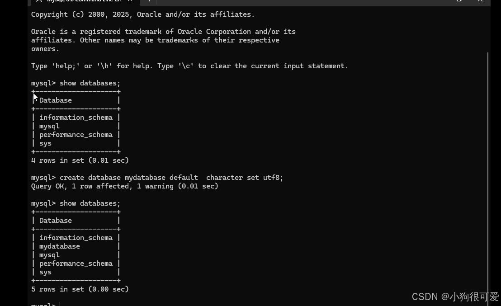
Task: Close the MySQL Command Line tab
Action: click(x=130, y=1)
